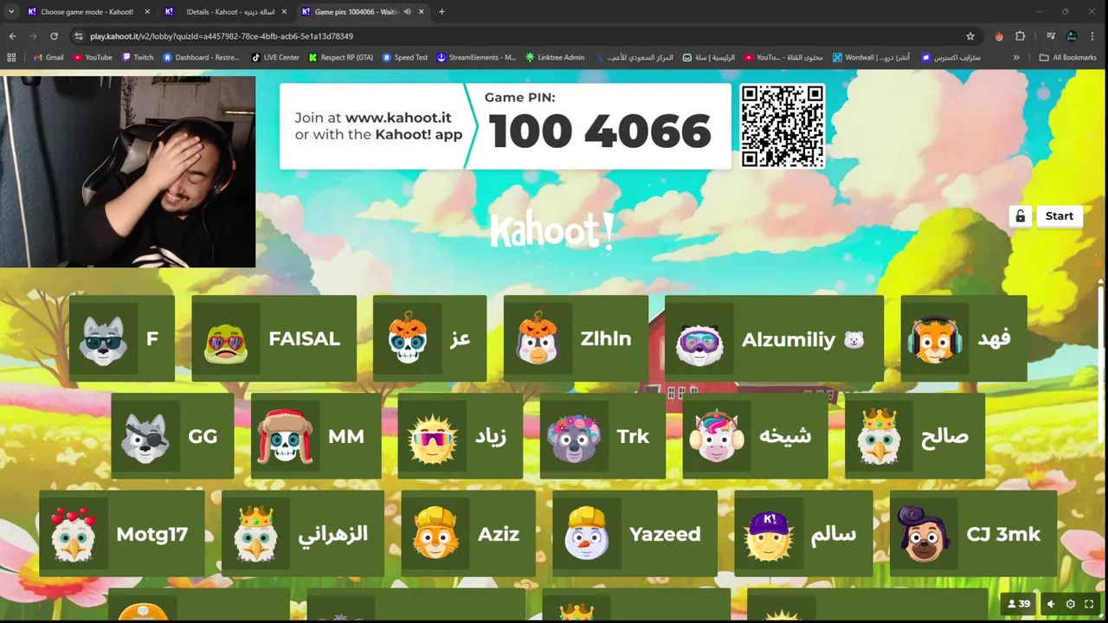This screenshot has height=623, width=1108.
Task: Select player FAISAL frog avatar
Action: tap(226, 339)
